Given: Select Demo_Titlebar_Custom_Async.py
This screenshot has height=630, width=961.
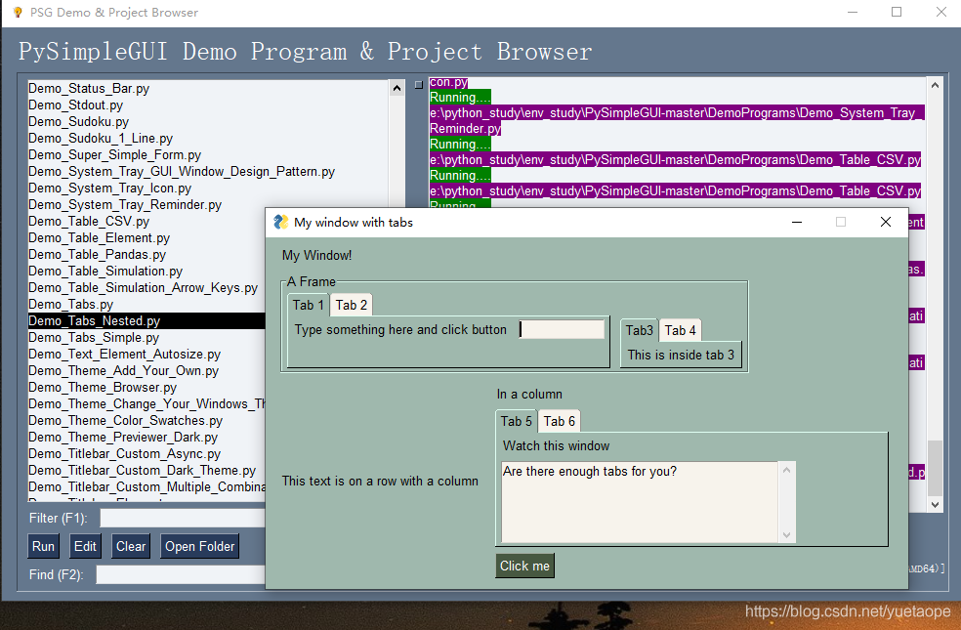Looking at the screenshot, I should click(x=124, y=453).
